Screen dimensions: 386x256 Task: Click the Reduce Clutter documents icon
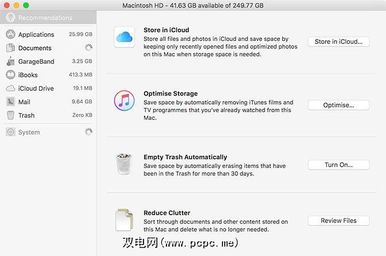(124, 220)
